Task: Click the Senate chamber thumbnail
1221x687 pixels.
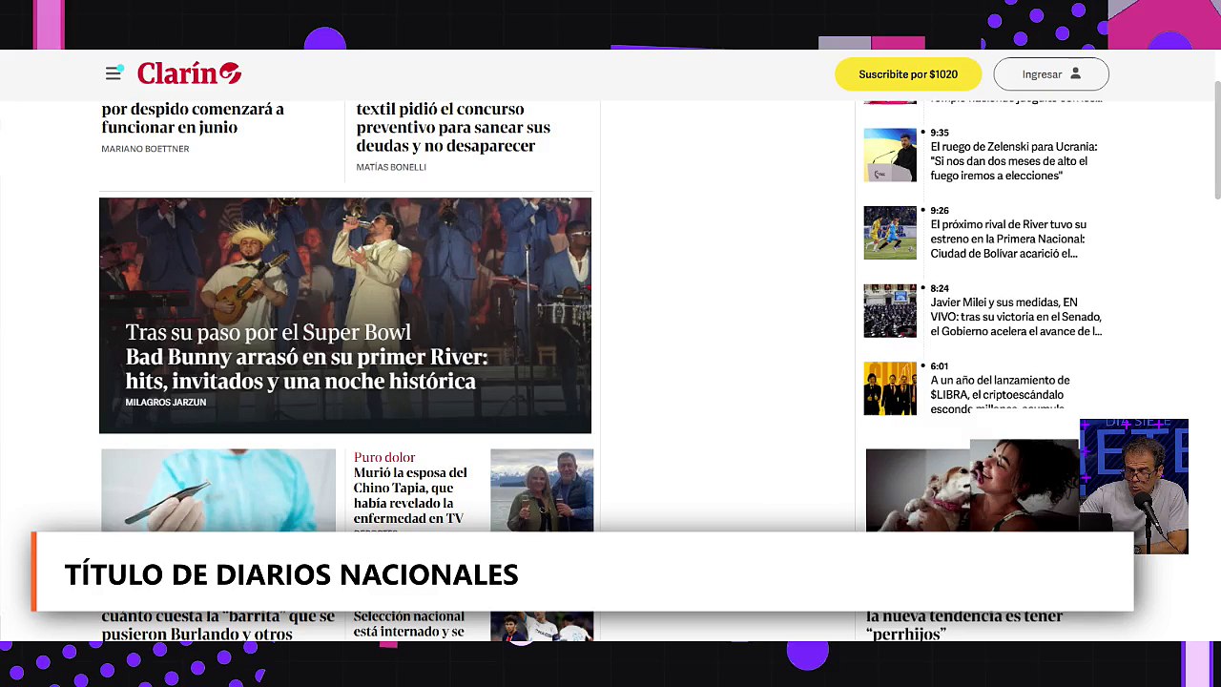Action: pyautogui.click(x=890, y=310)
